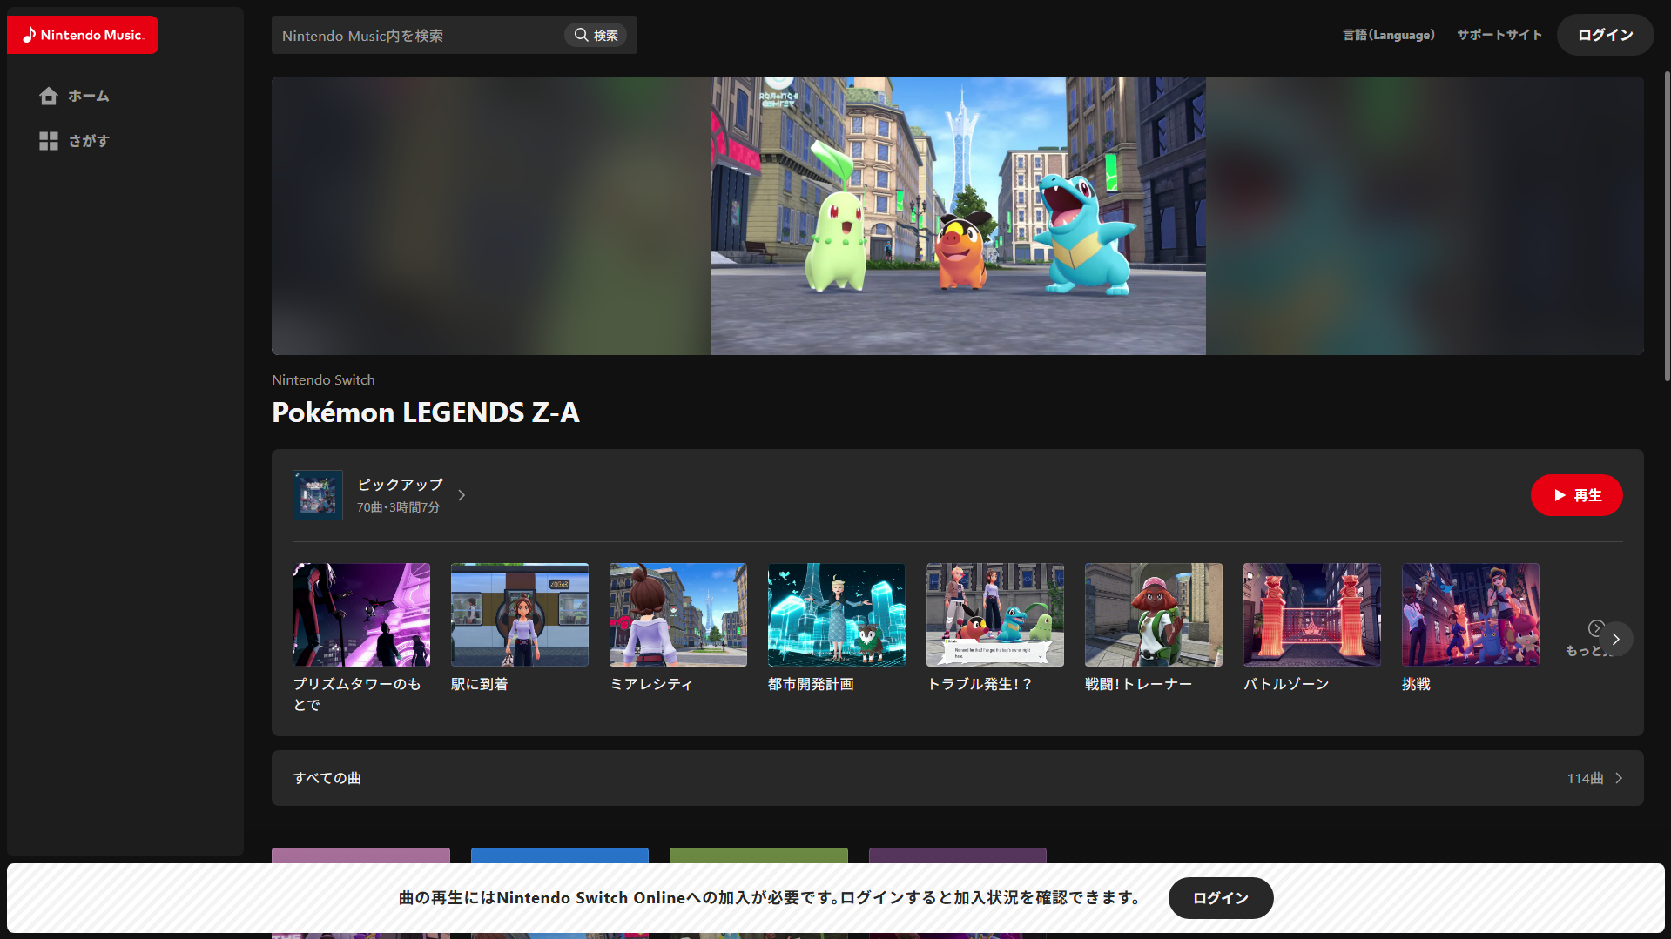Click the 都市開発計画 track title

pos(811,684)
